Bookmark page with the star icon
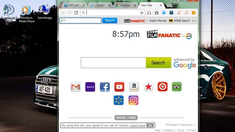The width and height of the screenshot is (235, 132). 142,13
